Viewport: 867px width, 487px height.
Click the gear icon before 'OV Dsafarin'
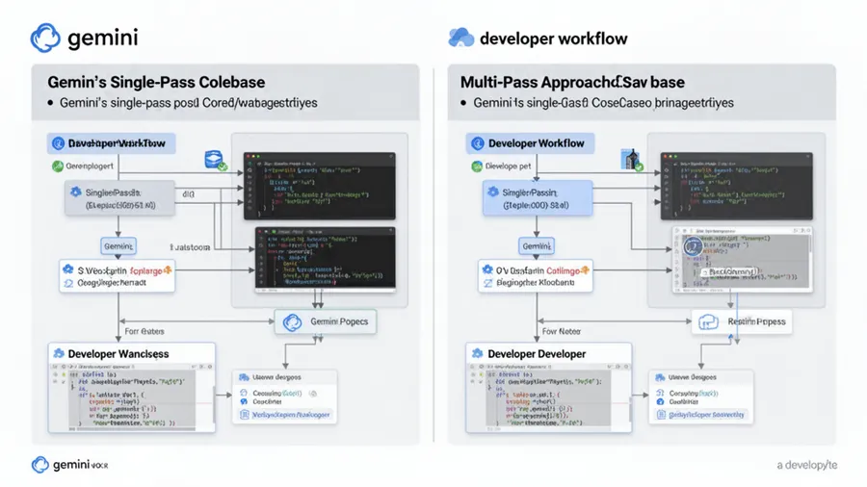pyautogui.click(x=487, y=269)
